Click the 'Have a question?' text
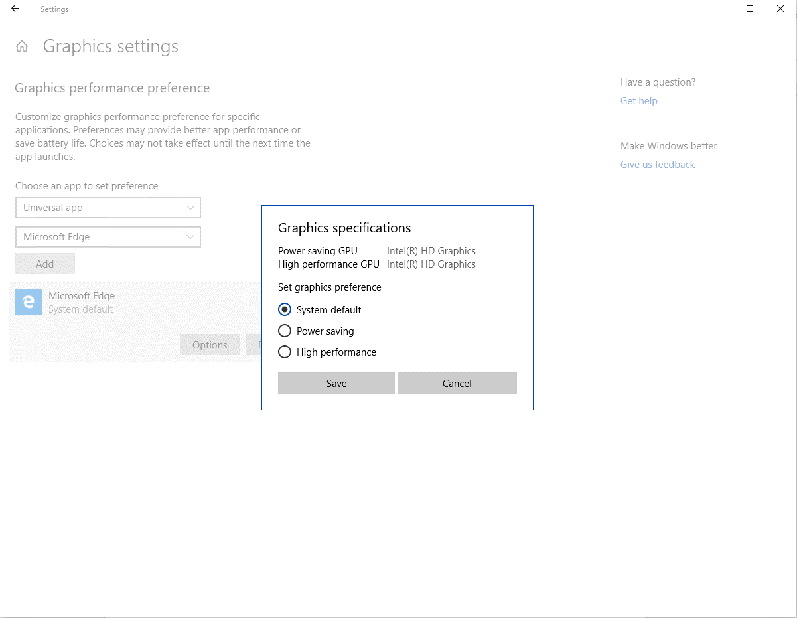Image resolution: width=797 pixels, height=618 pixels. tap(658, 82)
